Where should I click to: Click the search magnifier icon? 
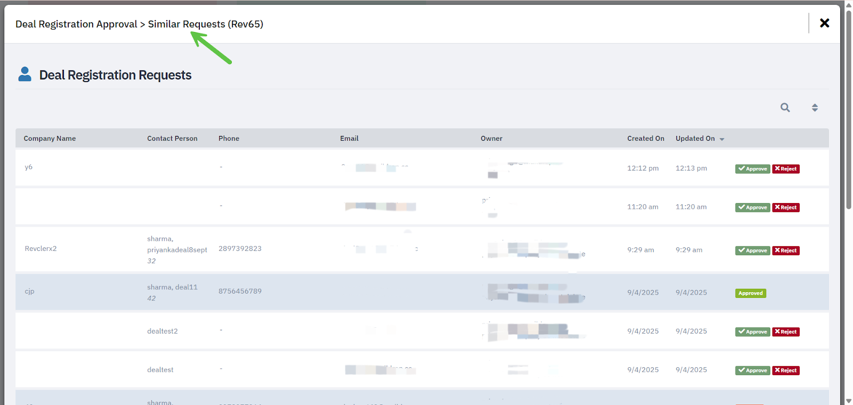tap(785, 108)
